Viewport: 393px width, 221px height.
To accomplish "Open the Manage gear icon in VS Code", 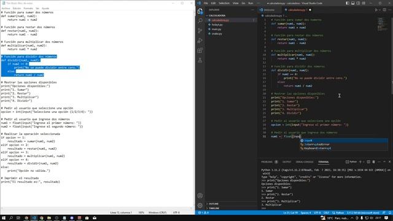I will click(x=200, y=206).
